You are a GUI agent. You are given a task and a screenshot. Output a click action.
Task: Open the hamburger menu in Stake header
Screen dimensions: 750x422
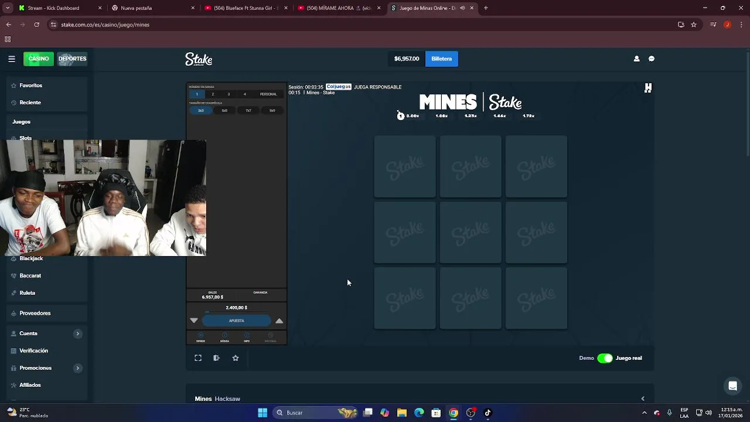[12, 59]
